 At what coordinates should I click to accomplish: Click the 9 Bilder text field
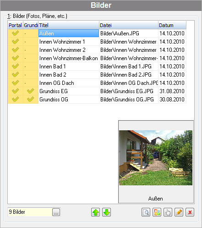pos(30,212)
